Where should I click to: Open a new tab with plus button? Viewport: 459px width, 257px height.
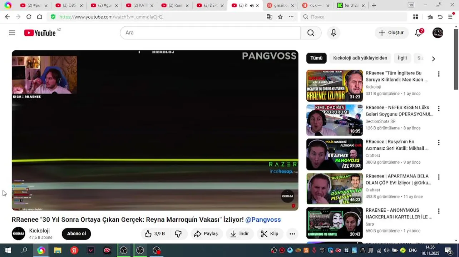click(x=374, y=5)
